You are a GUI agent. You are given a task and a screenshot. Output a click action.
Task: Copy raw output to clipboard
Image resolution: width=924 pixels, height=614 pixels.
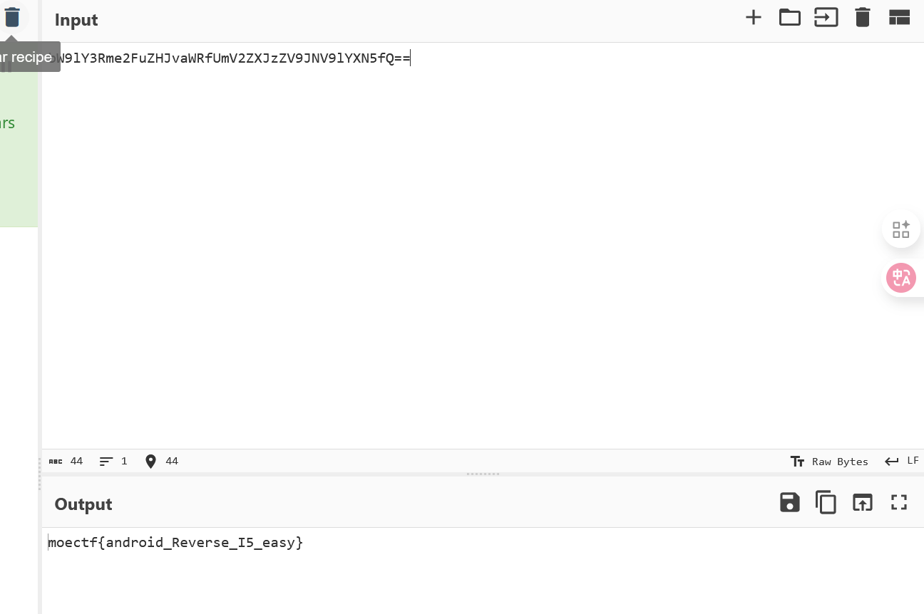coord(826,503)
